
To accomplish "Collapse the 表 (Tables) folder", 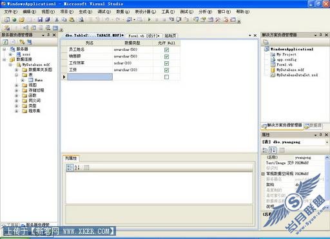I will point(16,75).
